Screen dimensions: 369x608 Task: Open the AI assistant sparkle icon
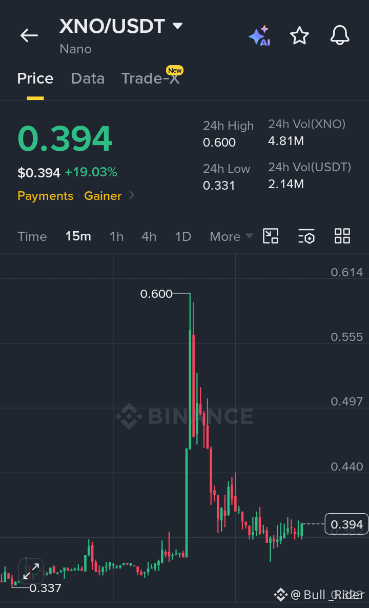tap(260, 36)
